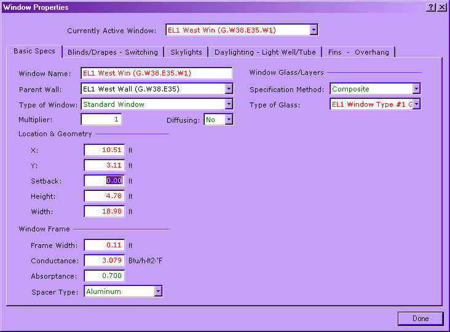Open the Type of Window dropdown

[229, 104]
